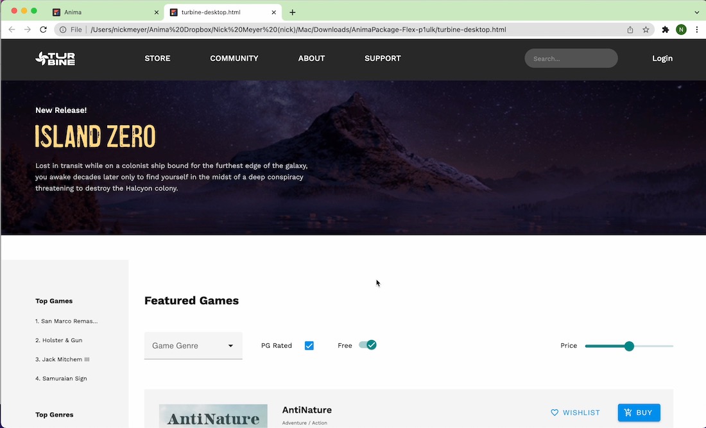Click the tab search chevron in Chrome
Screen dimensions: 706x428
pos(697,12)
